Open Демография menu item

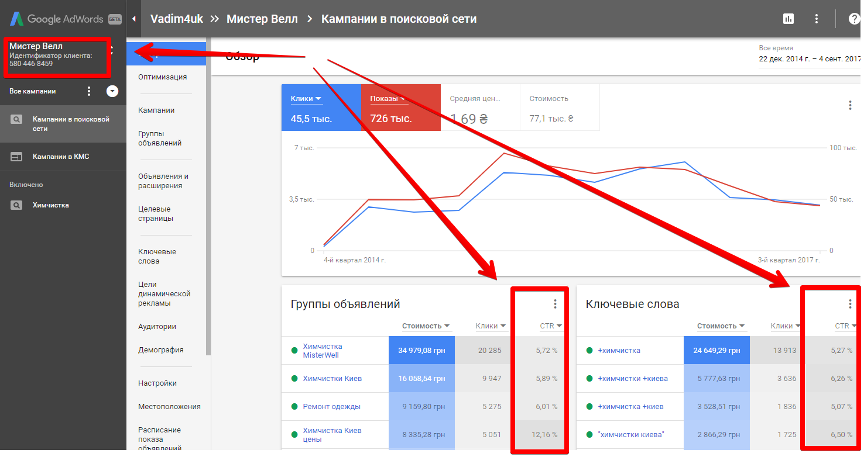pos(161,350)
